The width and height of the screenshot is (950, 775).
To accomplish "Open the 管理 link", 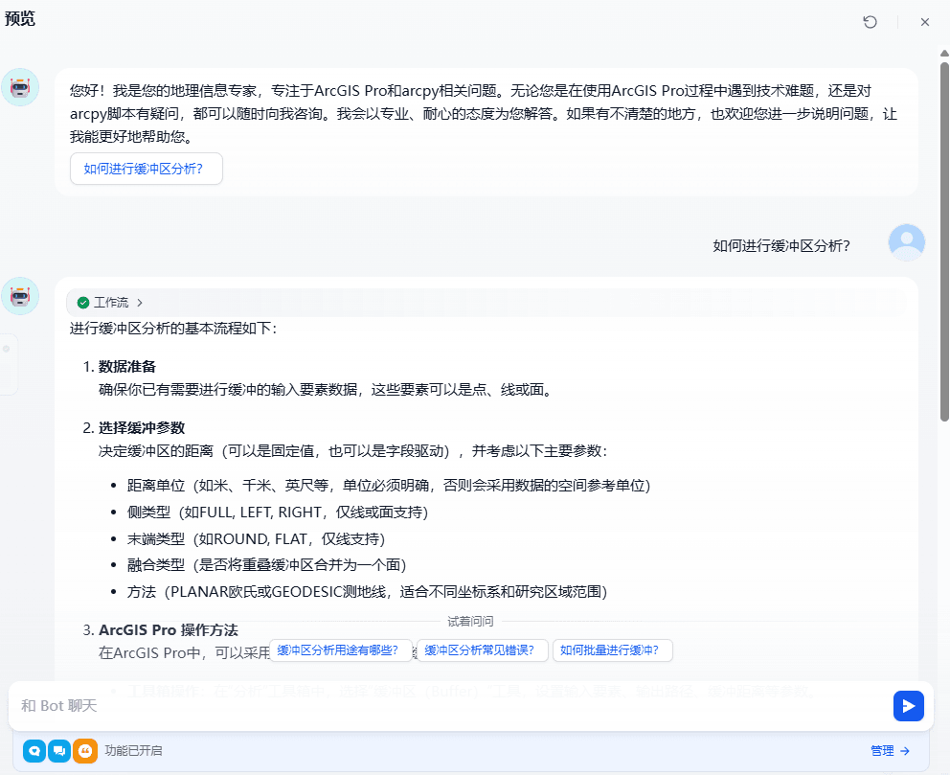I will pos(890,751).
